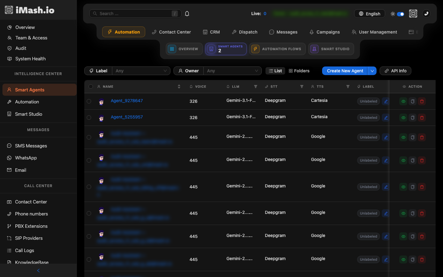This screenshot has height=277, width=443.
Task: Switch to the Automation top tab
Action: pyautogui.click(x=124, y=32)
